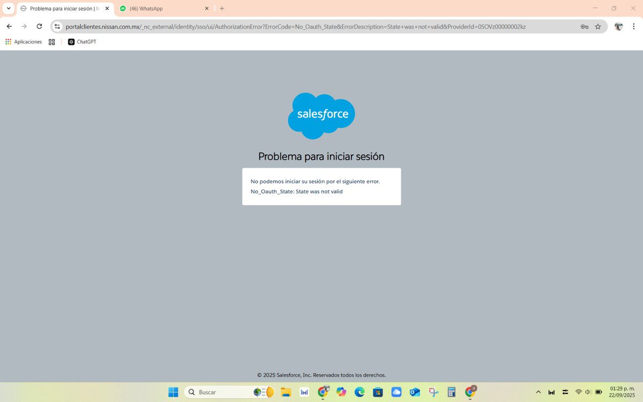Viewport: 643px width, 402px height.
Task: Check battery status icon
Action: (599, 392)
